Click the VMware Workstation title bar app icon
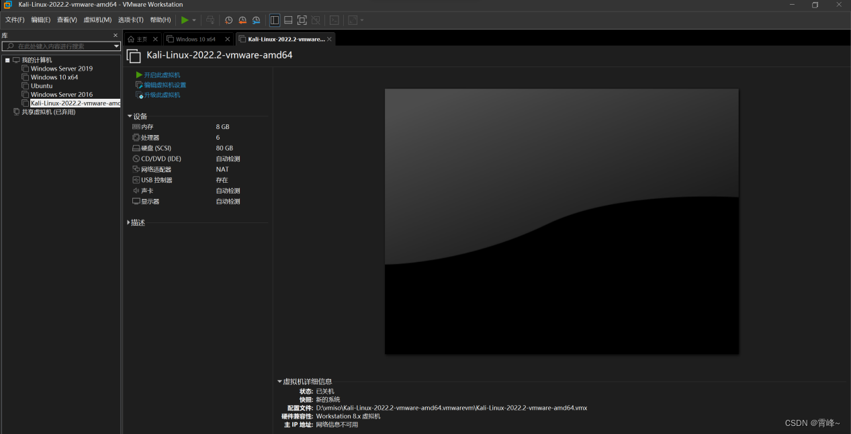 [x=7, y=5]
